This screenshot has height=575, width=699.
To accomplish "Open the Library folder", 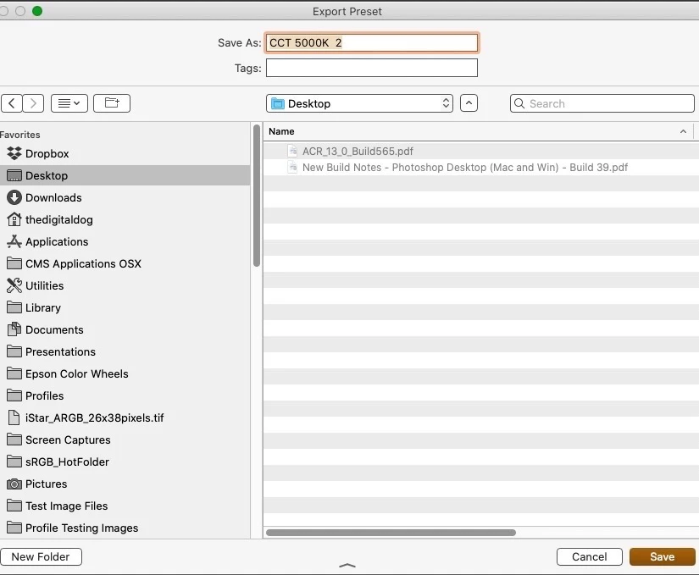I will [x=125, y=307].
